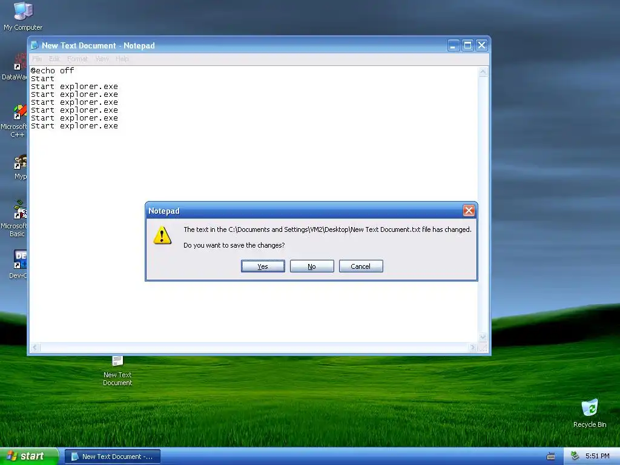Maximize the Notepad window
The image size is (620, 465).
(467, 45)
